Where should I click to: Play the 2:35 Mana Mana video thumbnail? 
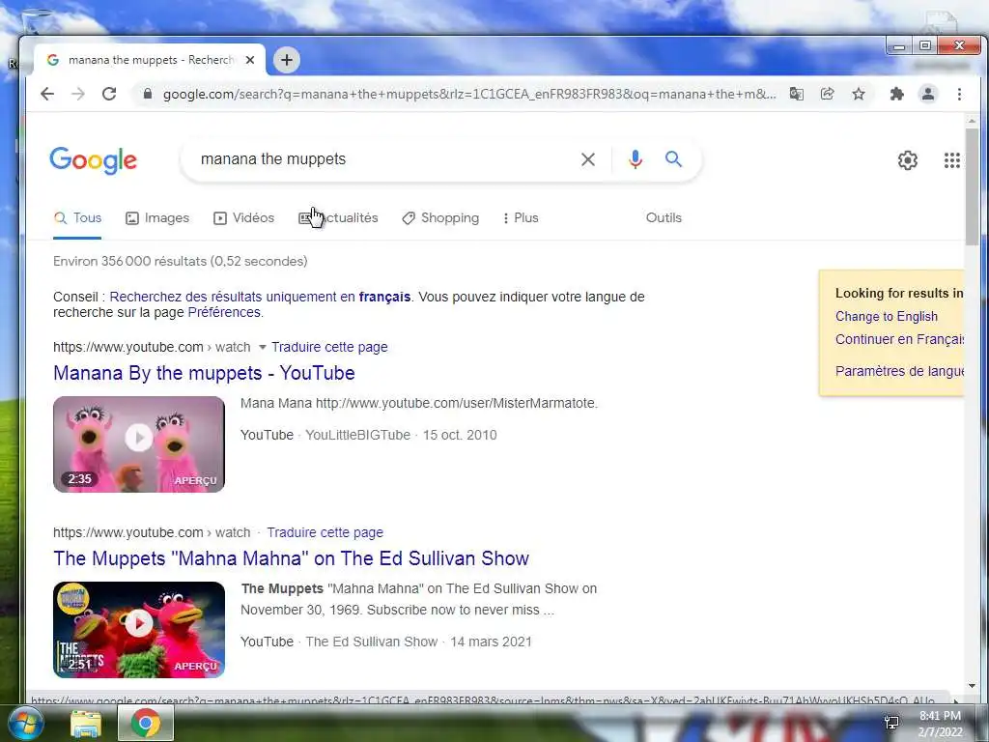(139, 444)
